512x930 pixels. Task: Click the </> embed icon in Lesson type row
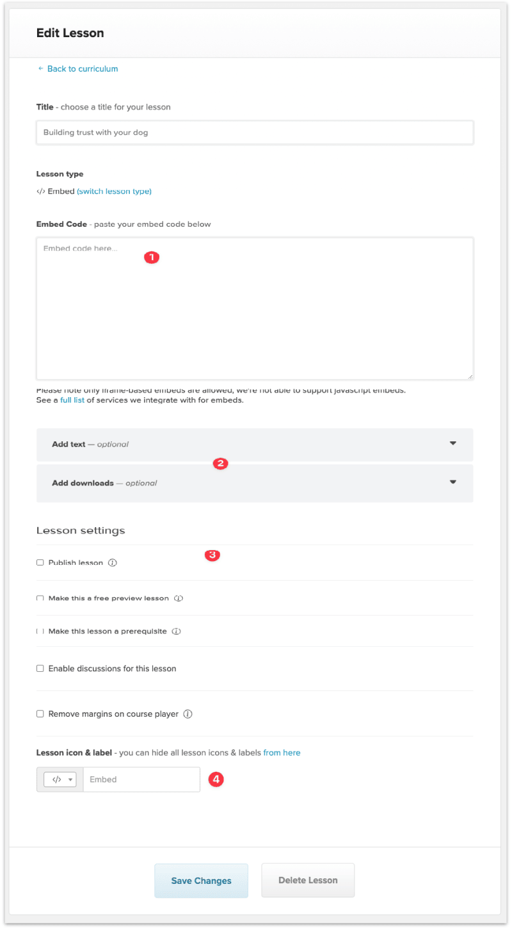point(41,191)
